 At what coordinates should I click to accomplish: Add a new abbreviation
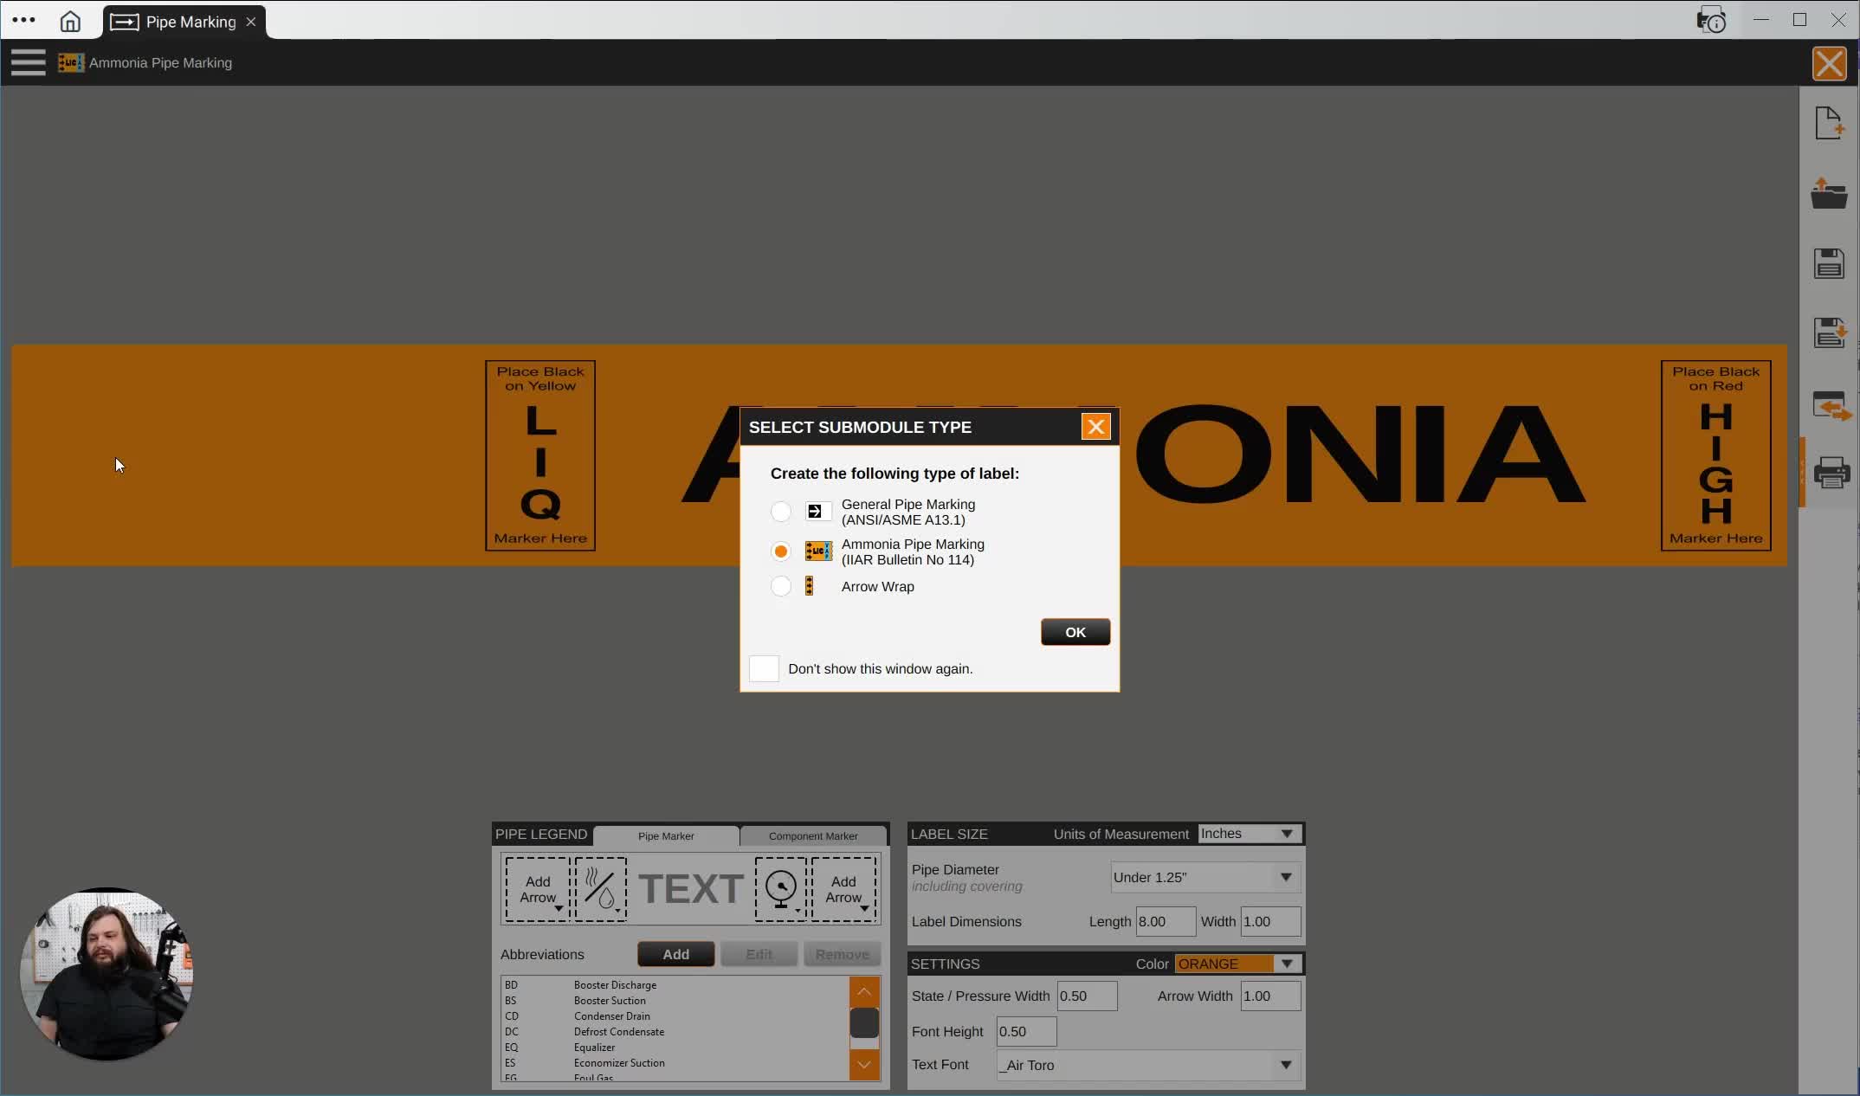675,954
